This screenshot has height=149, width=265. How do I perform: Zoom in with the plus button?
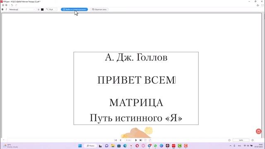253,140
